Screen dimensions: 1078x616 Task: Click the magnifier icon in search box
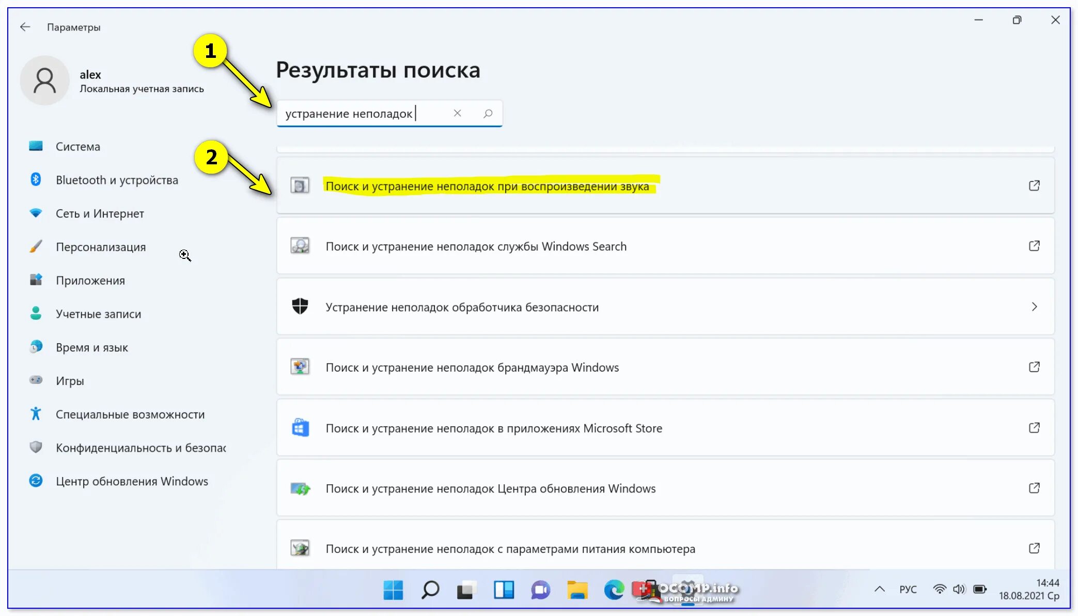[x=488, y=113]
